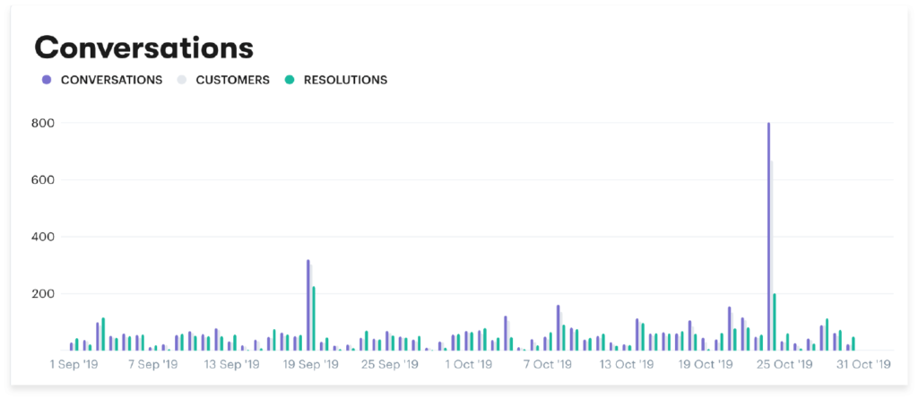The height and width of the screenshot is (399, 918).
Task: Click the green RESOLUTIONS legend dot
Action: (x=290, y=81)
